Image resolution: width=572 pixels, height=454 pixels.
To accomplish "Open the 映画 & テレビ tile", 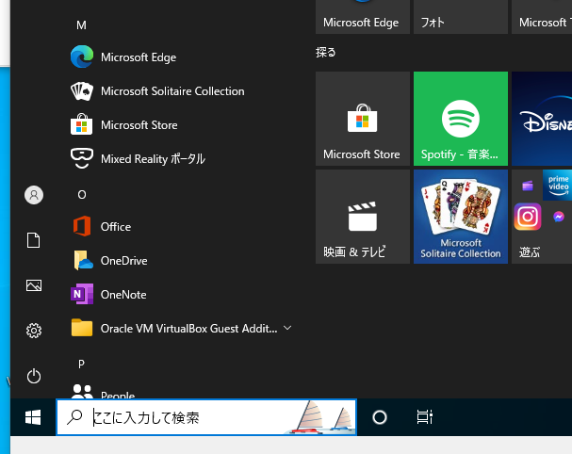I will [363, 217].
